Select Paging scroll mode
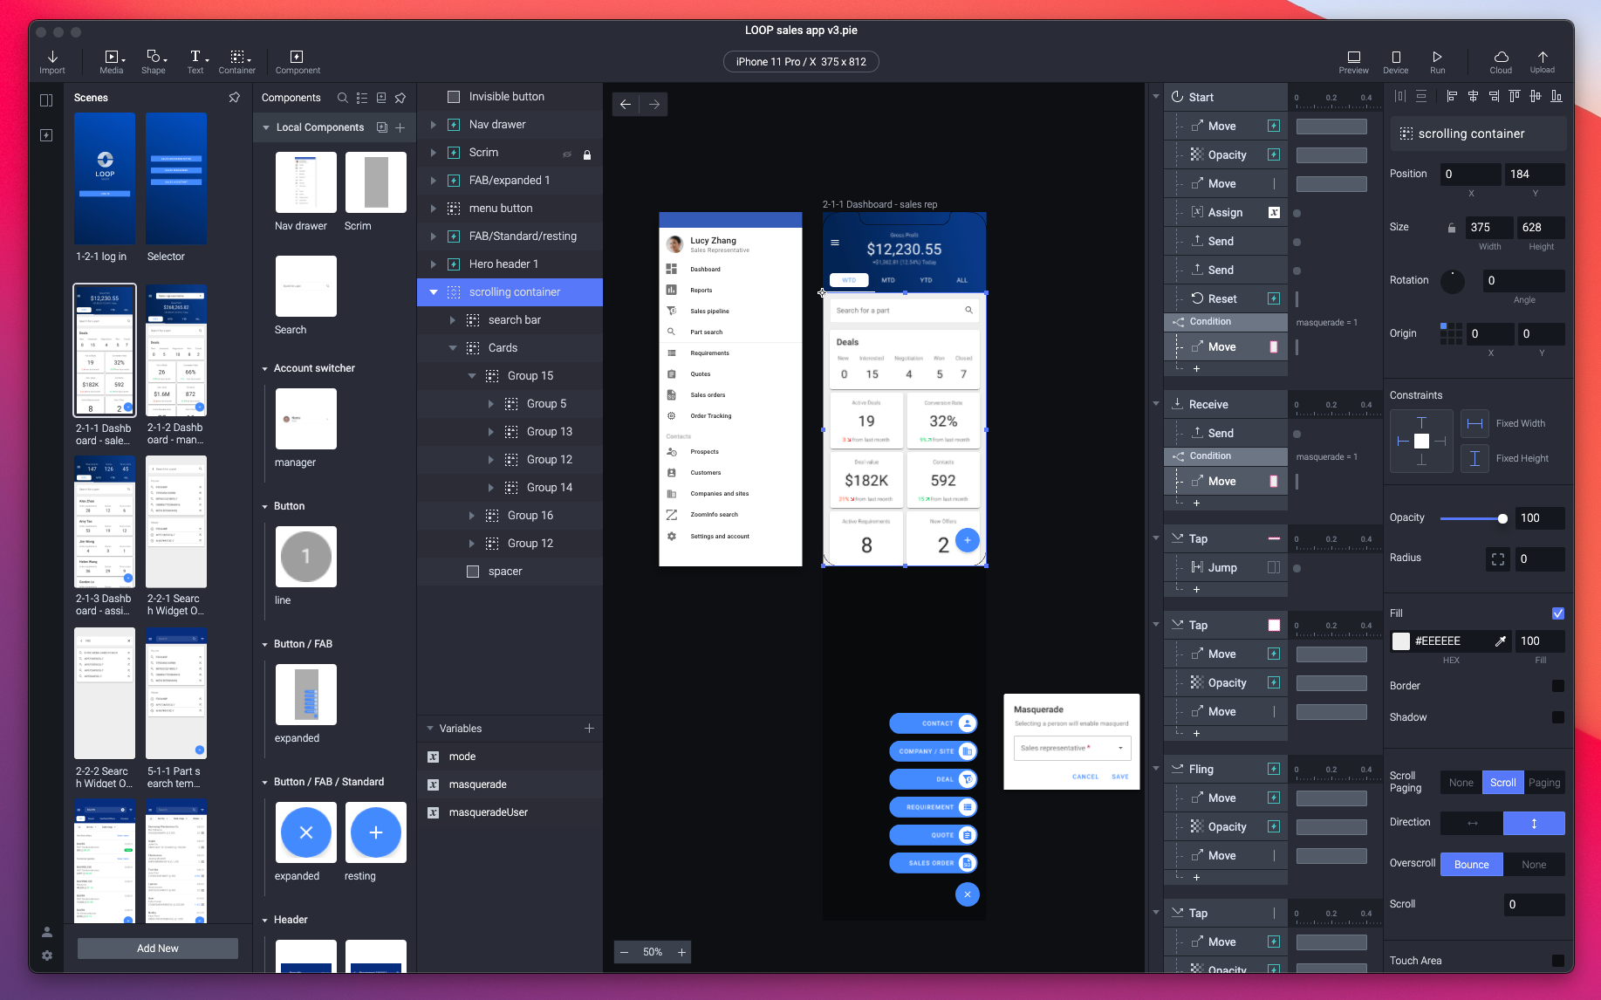 tap(1543, 783)
